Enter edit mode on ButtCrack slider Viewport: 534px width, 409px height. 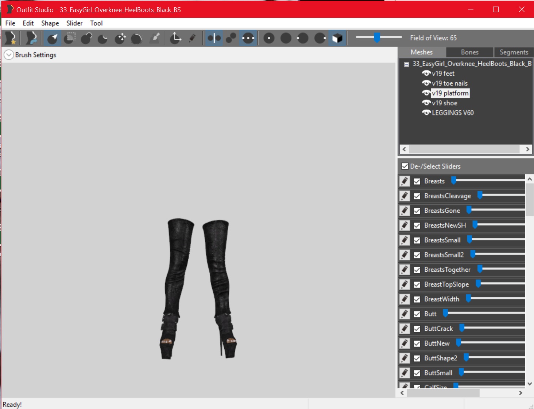coord(405,328)
